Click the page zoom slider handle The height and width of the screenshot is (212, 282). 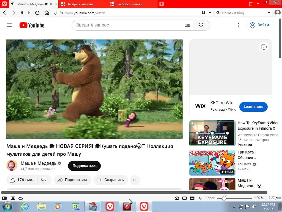[224, 198]
